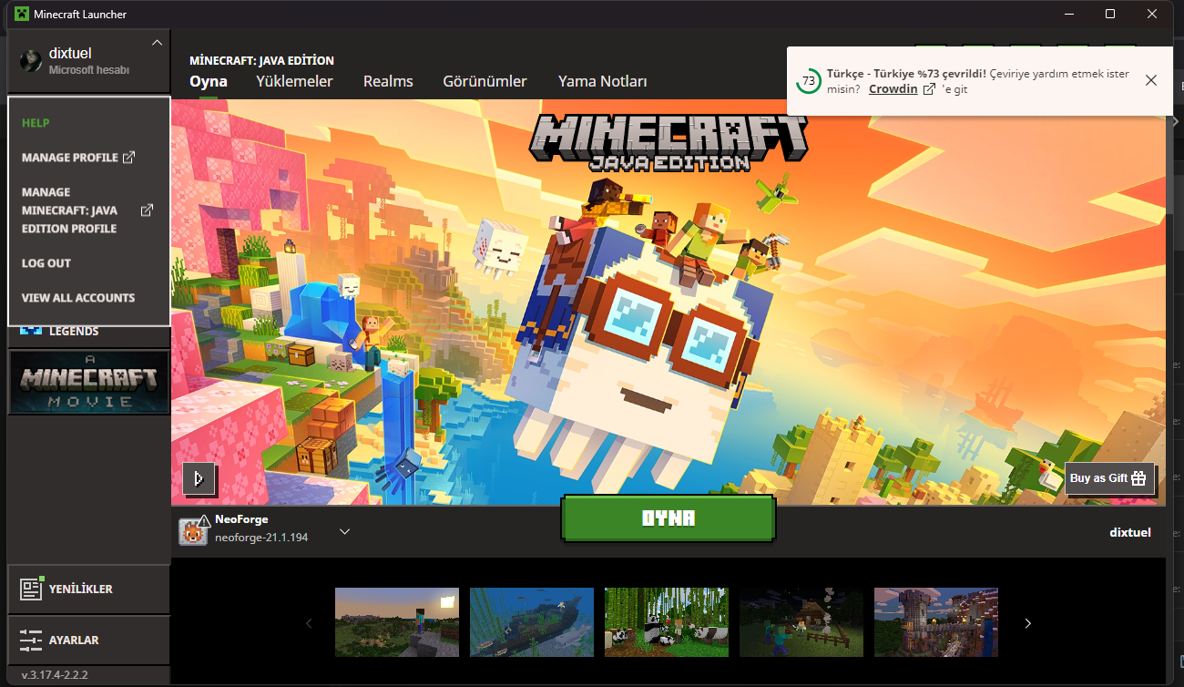Image resolution: width=1184 pixels, height=687 pixels.
Task: Expand the NeoForge installation dropdown
Action: [344, 531]
